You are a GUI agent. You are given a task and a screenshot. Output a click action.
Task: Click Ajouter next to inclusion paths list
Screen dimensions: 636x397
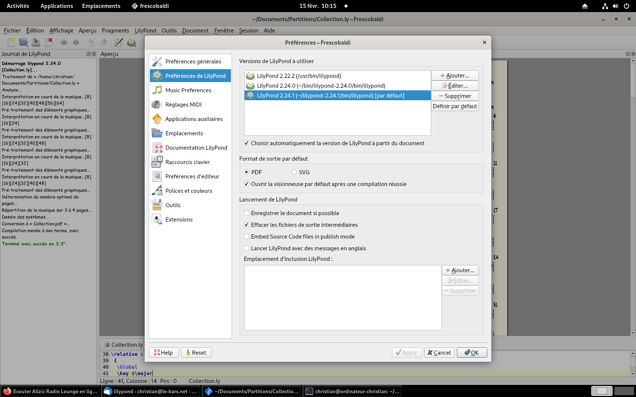point(460,270)
